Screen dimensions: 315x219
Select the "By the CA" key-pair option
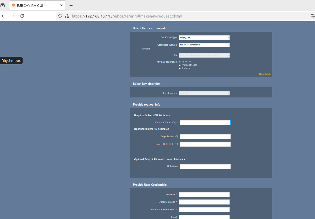coord(180,62)
